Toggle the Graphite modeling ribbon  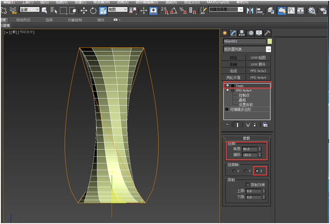pos(281,10)
